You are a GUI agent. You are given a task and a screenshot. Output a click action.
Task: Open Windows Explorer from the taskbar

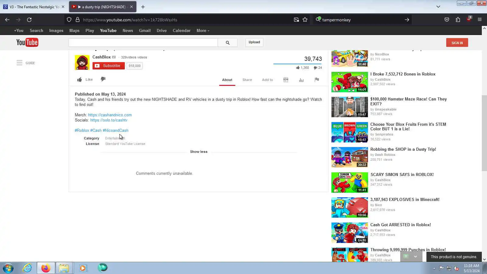click(64, 268)
